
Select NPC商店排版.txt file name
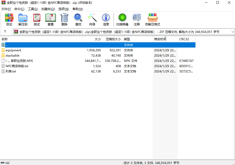(x=17, y=66)
